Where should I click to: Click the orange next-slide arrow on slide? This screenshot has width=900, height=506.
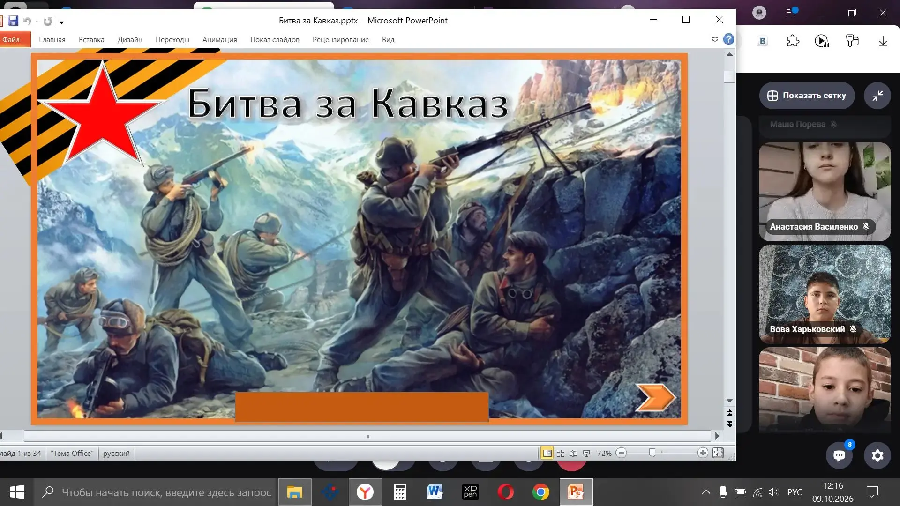pos(655,397)
